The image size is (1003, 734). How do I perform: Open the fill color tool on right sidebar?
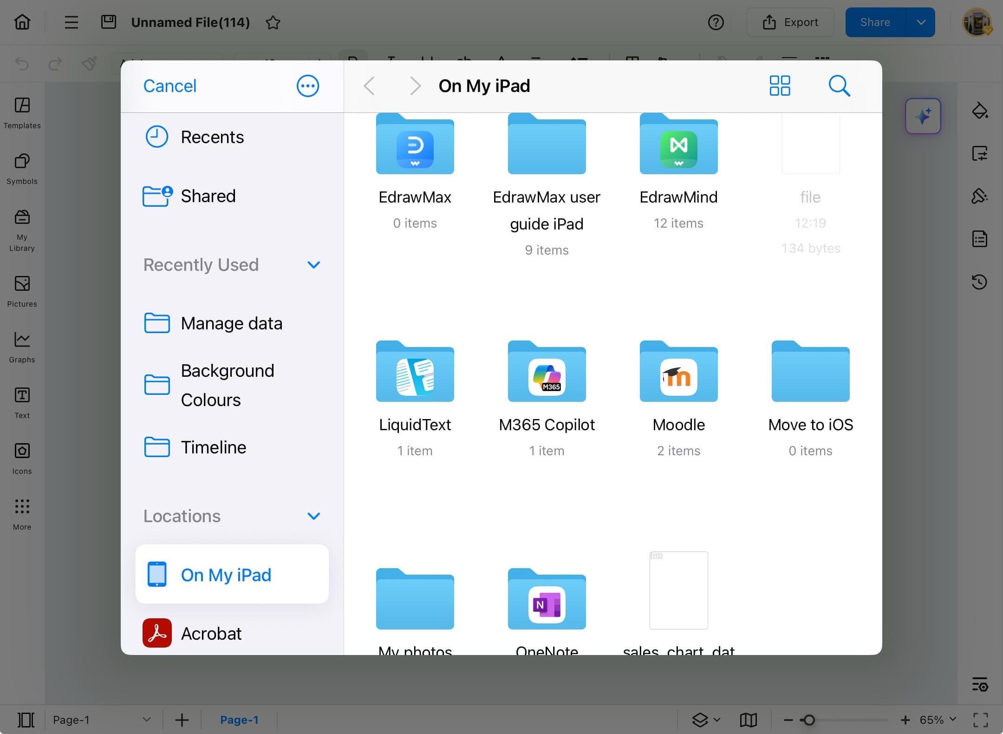(980, 111)
